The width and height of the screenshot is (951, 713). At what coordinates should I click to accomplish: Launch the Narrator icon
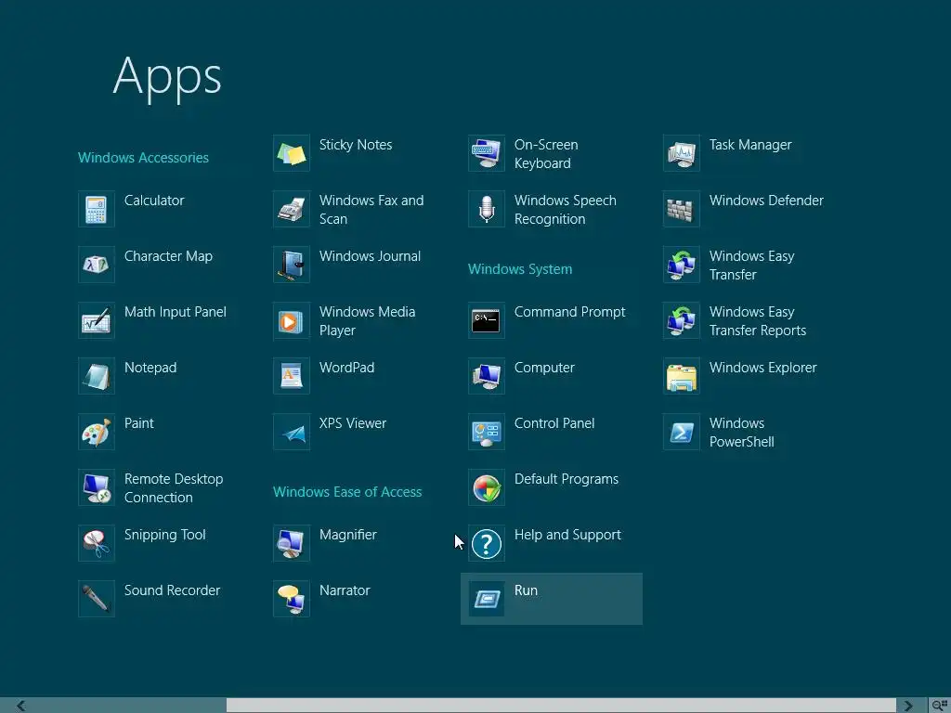click(292, 600)
